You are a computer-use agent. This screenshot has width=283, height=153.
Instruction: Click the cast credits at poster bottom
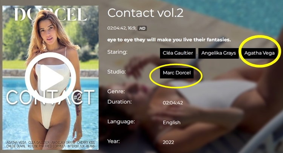pyautogui.click(x=51, y=144)
